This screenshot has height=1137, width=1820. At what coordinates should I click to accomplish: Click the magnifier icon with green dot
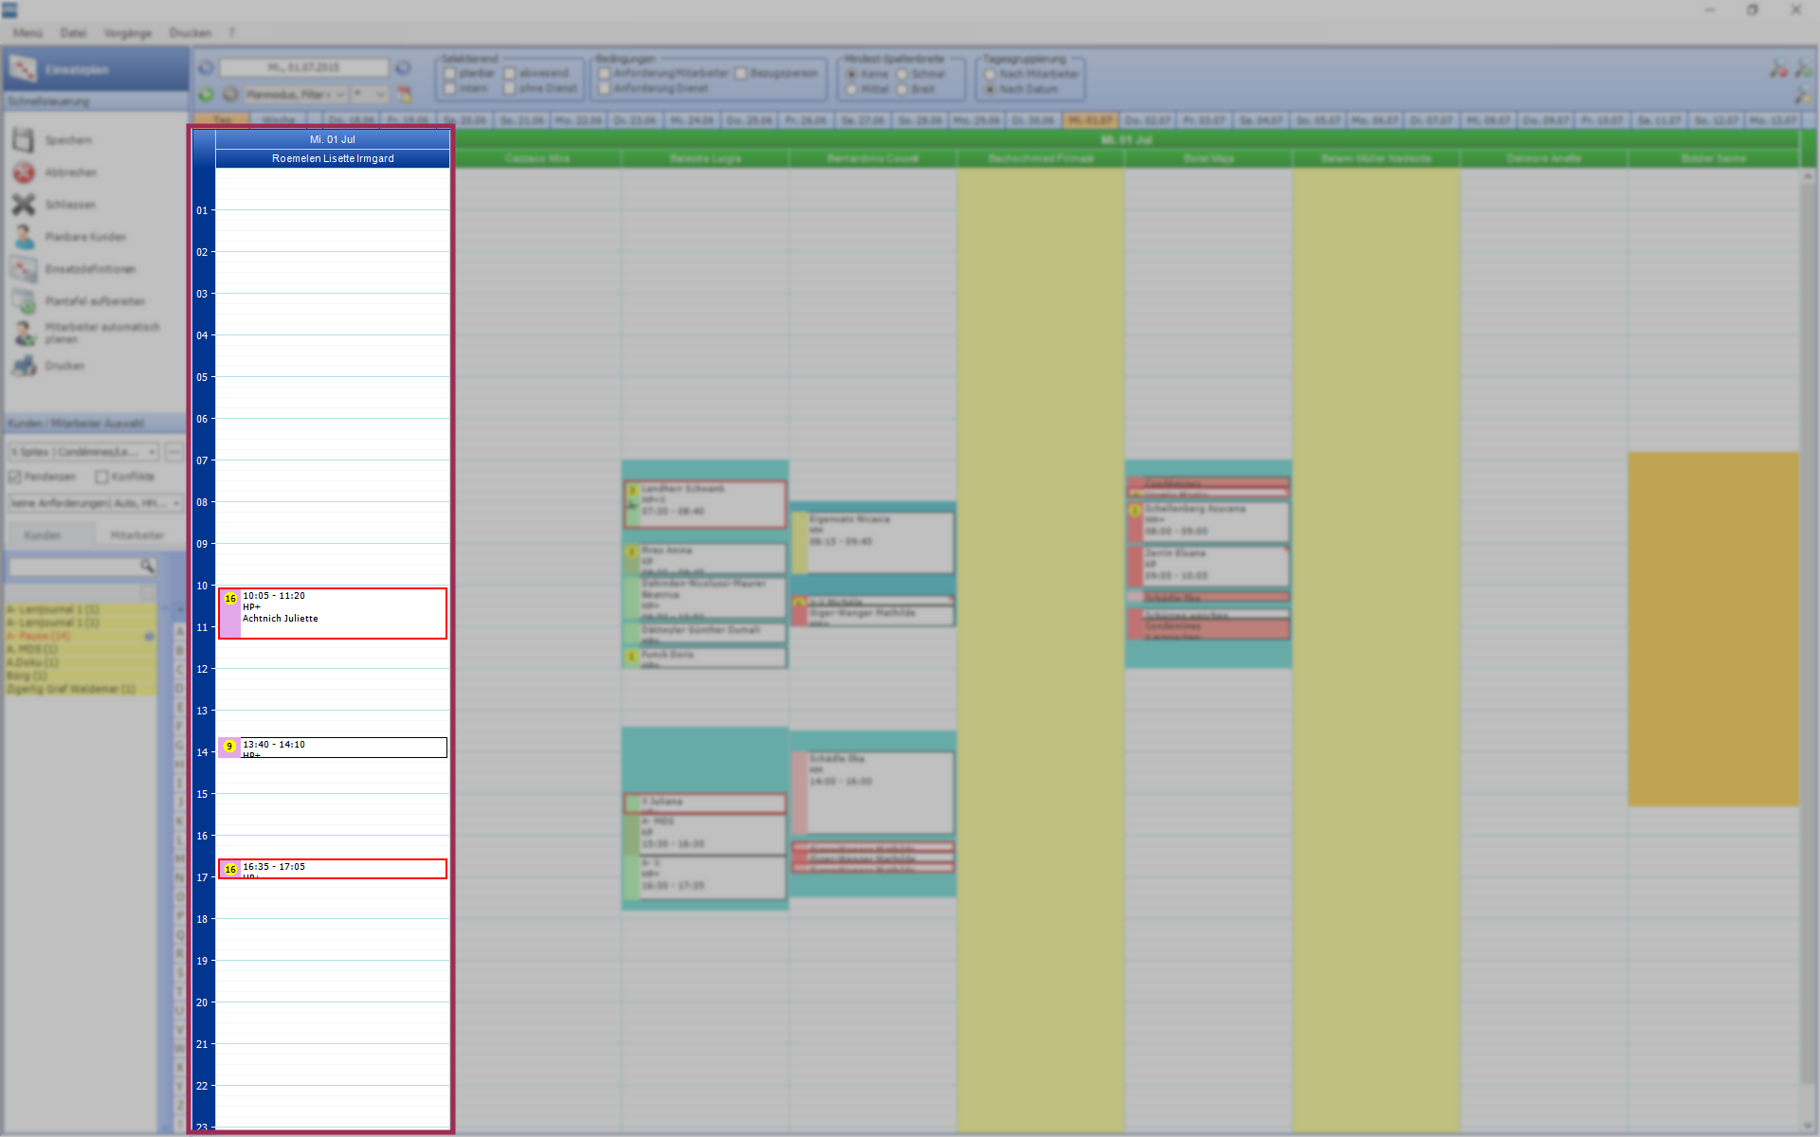[1803, 69]
